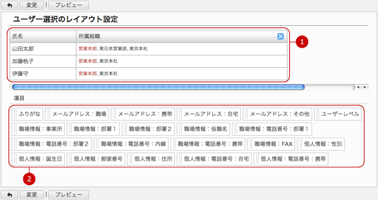378x200 pixels.
Task: Click the 所属組織 column header
Action: point(181,36)
